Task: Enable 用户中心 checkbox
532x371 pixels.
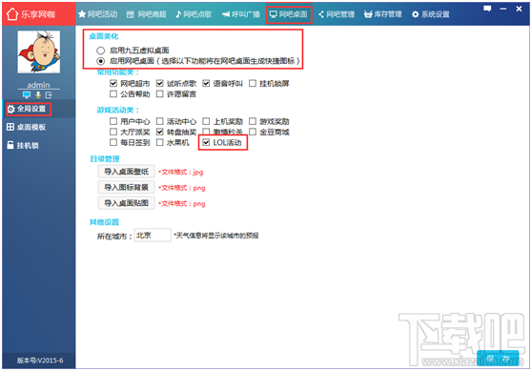Action: 113,121
